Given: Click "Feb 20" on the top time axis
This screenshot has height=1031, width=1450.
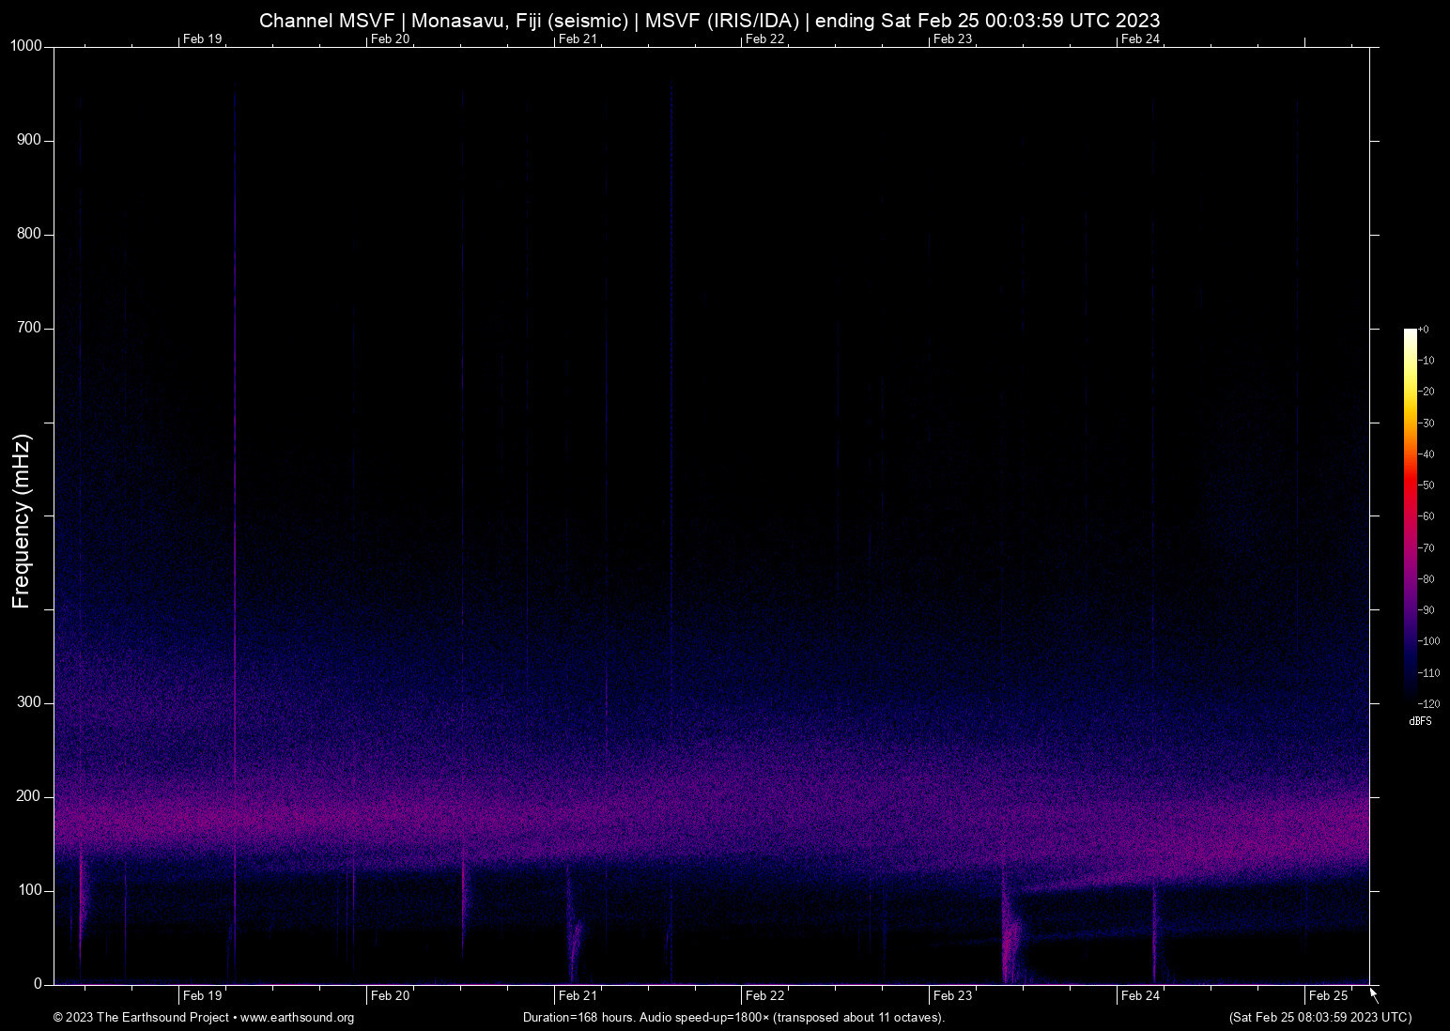Looking at the screenshot, I should 391,38.
